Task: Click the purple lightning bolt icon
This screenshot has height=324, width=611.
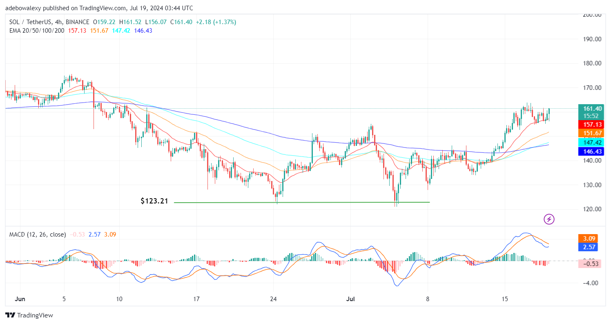Action: 549,219
